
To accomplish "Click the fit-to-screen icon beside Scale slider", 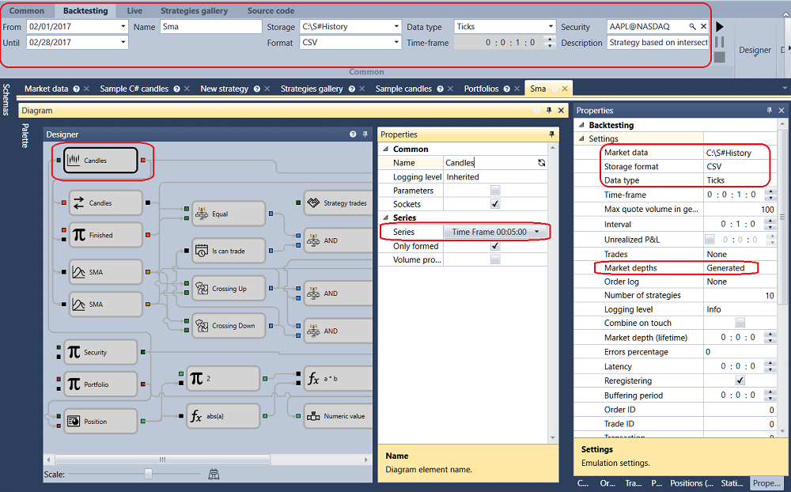I will click(214, 474).
